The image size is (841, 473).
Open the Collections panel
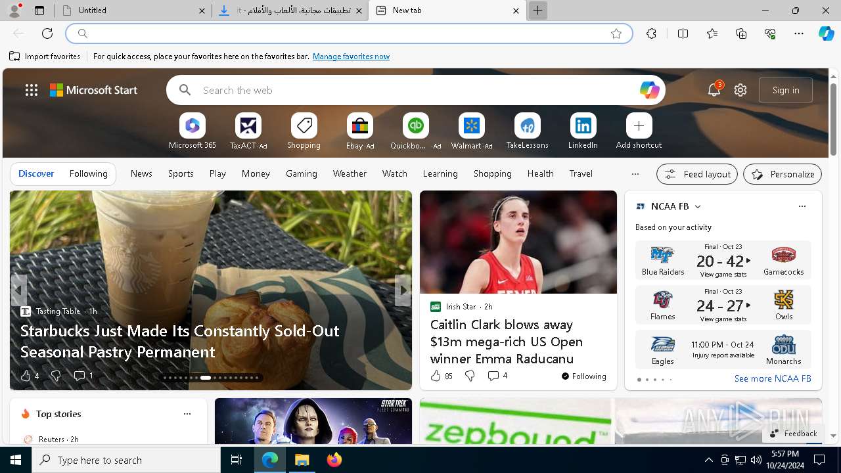[741, 34]
